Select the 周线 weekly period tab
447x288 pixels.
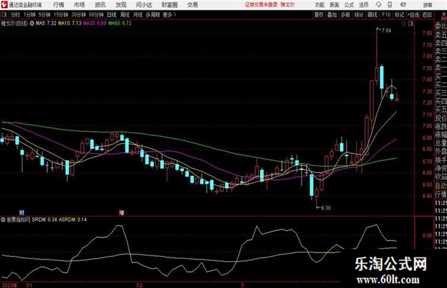(125, 15)
